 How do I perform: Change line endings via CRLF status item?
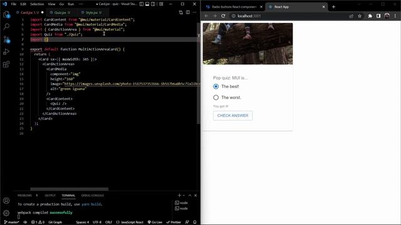pos(108,222)
